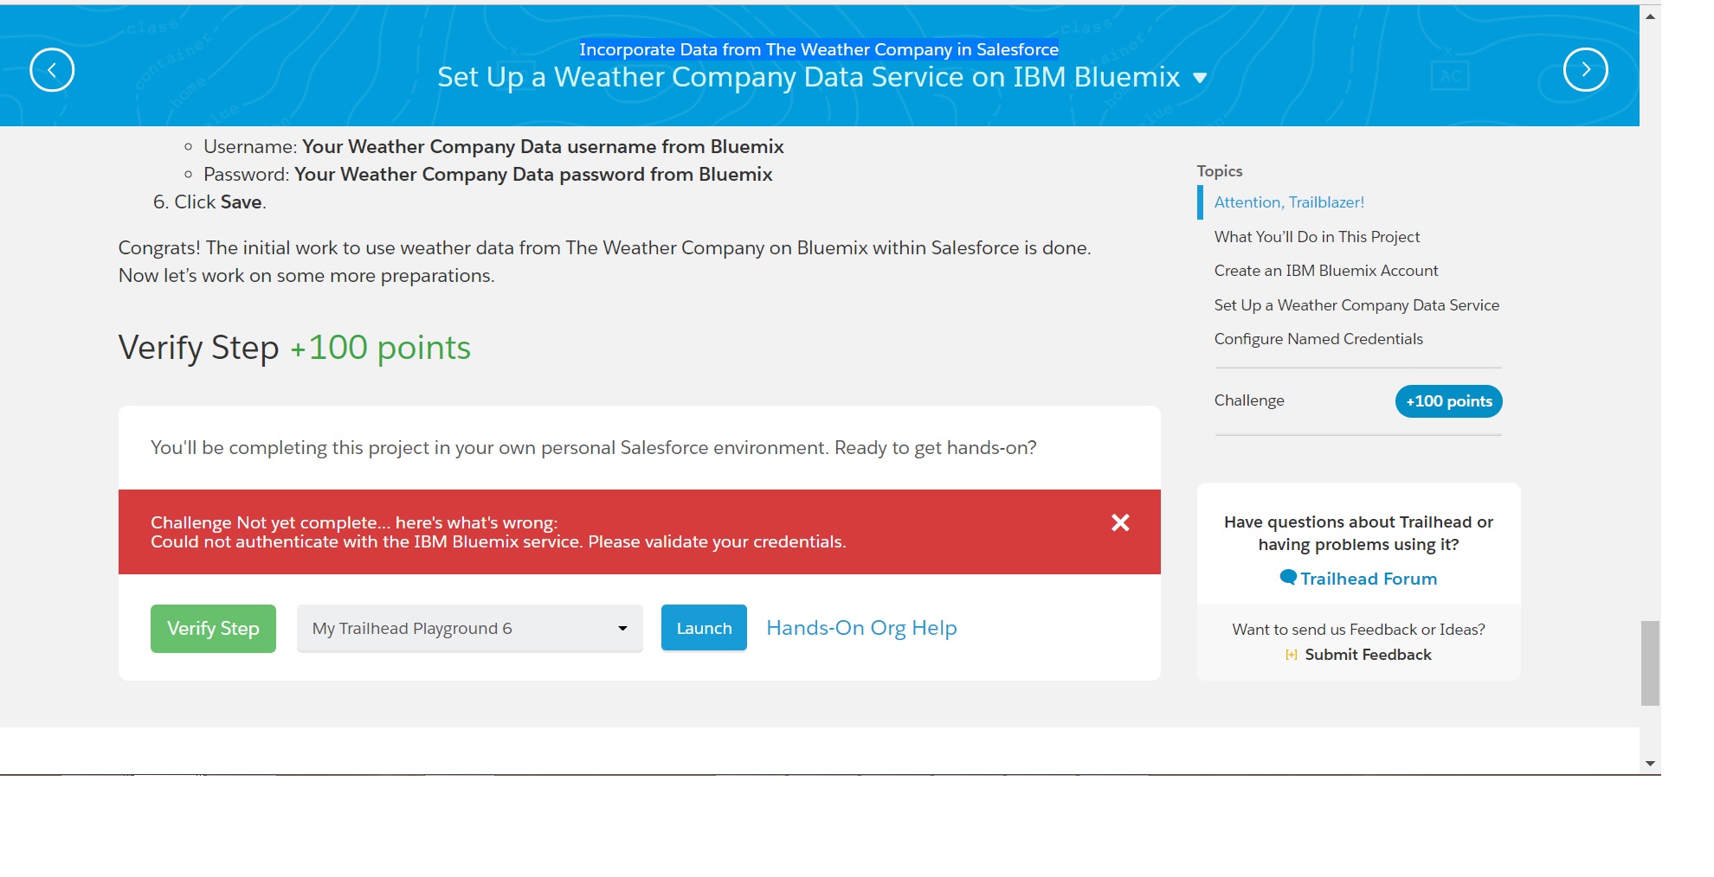This screenshot has height=877, width=1714.
Task: Open the My Trailhead Playground 6 dropdown
Action: tap(470, 628)
